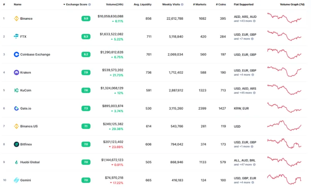The width and height of the screenshot is (311, 188).
Task: Click info icon beside Binance's +43 more
Action: 254,21
